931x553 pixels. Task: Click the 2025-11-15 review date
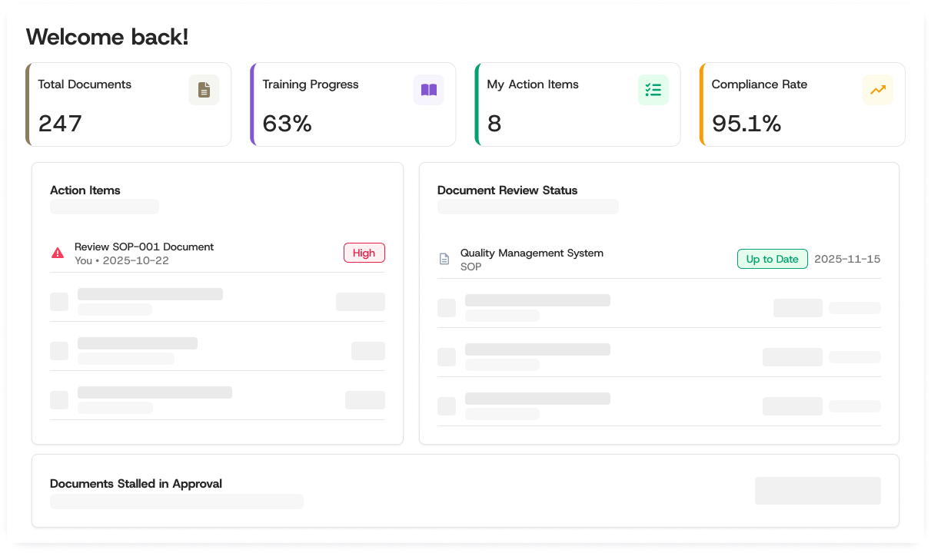[x=847, y=259]
